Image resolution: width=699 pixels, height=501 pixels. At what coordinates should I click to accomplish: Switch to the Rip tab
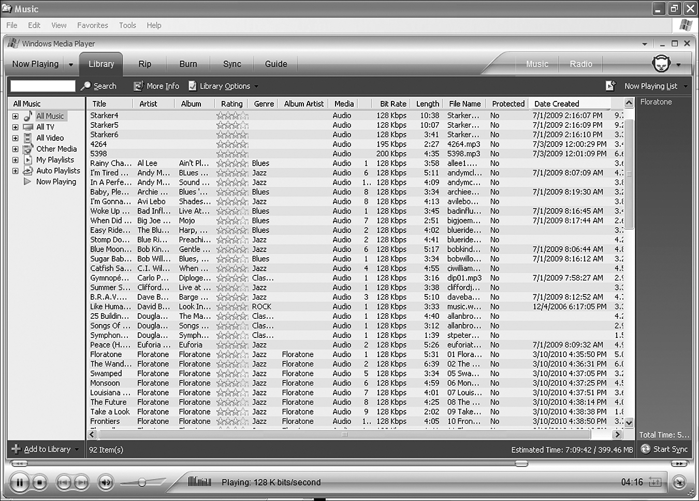point(145,64)
